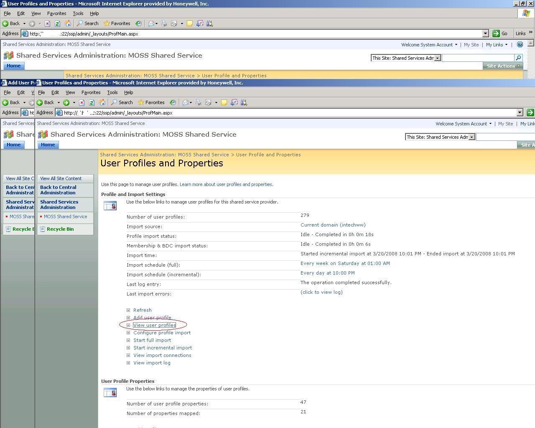Click Search toolbar button in front IE window
The image size is (535, 428).
[x=122, y=102]
